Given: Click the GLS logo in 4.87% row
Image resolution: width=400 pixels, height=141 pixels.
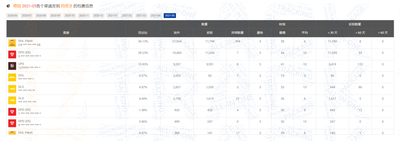Looking at the screenshot, I should click(x=12, y=89).
